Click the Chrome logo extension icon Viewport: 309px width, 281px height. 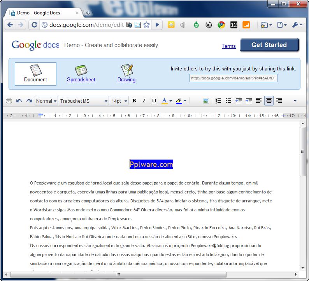pos(221,25)
